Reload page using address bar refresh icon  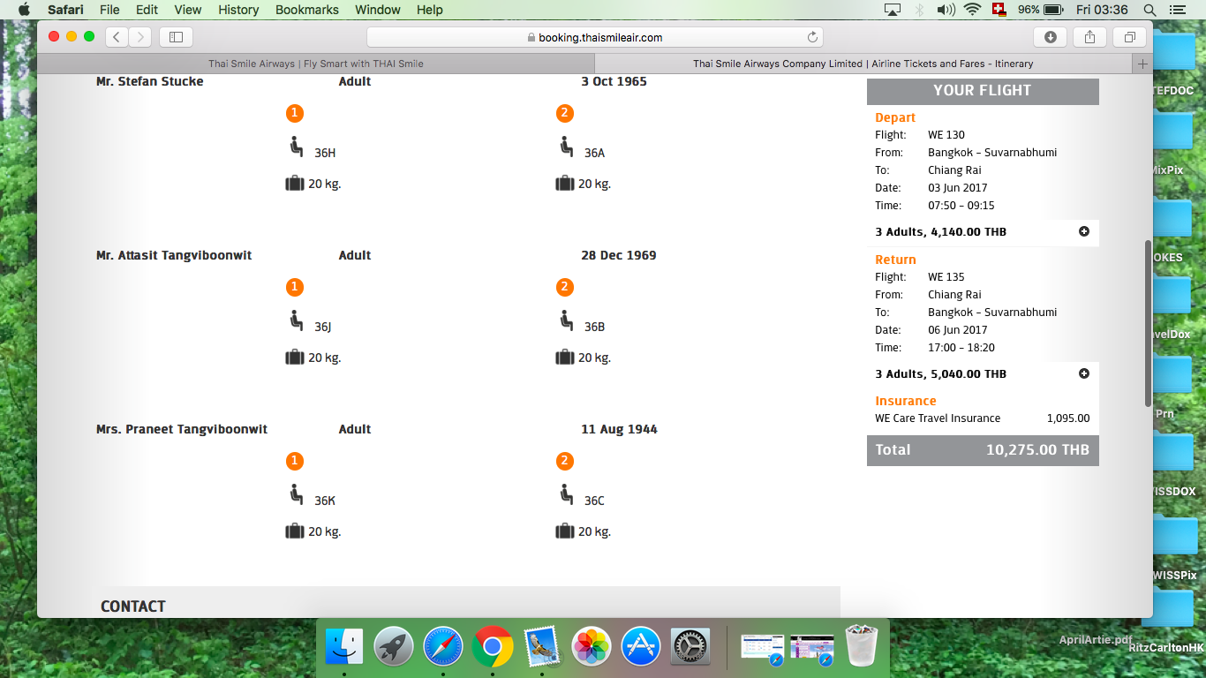pos(812,37)
